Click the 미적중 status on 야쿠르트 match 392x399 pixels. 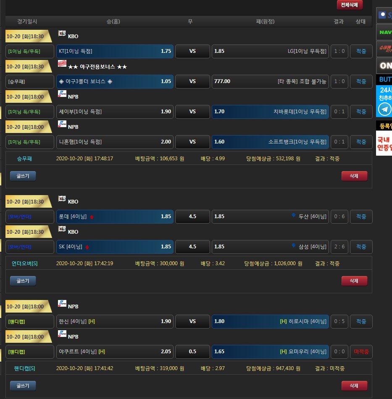click(361, 352)
